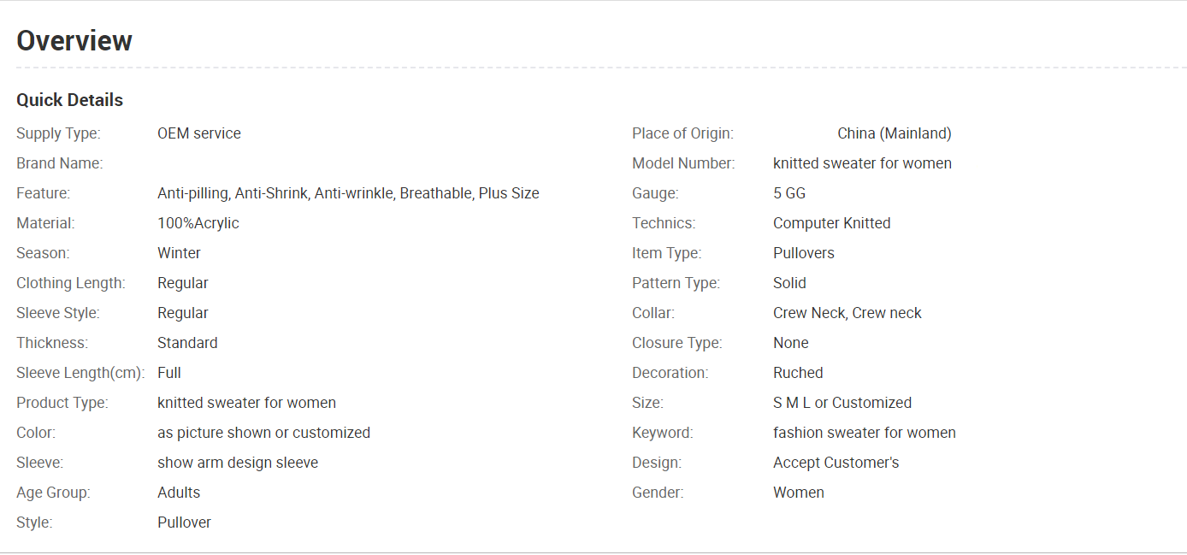Click the Ruched decoration value

[798, 373]
